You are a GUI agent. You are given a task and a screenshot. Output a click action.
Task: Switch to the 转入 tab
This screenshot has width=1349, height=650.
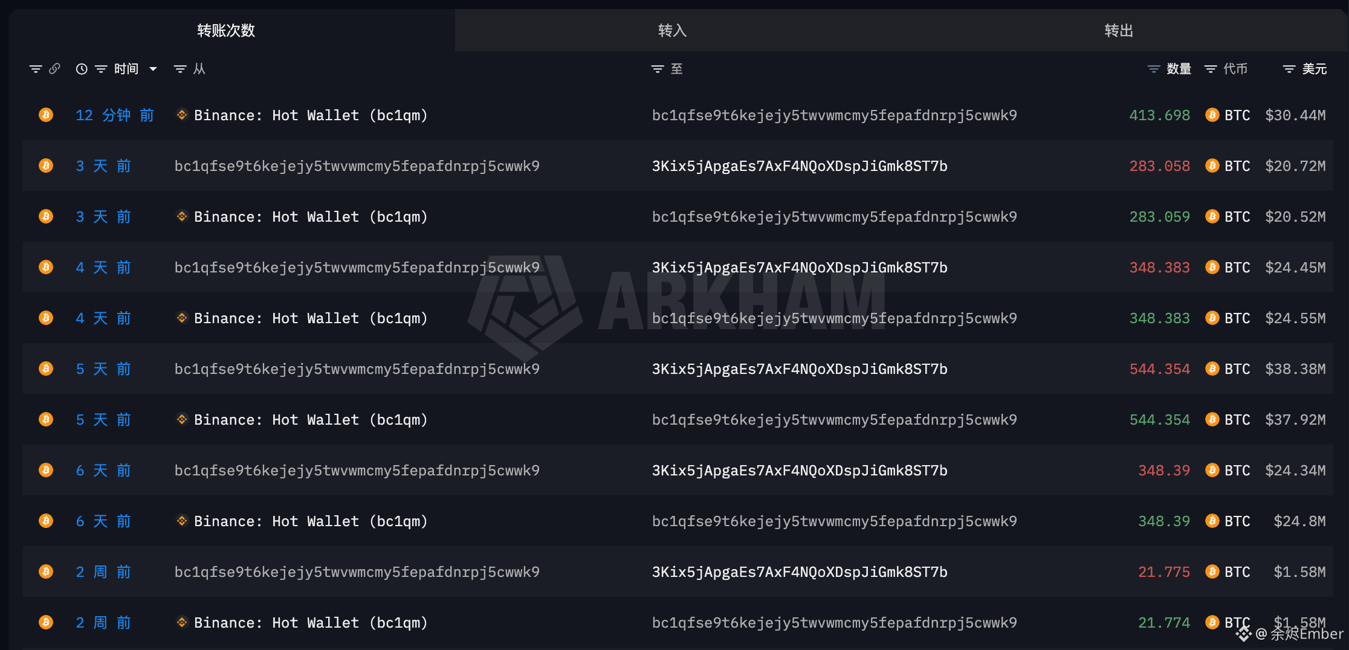pyautogui.click(x=672, y=30)
